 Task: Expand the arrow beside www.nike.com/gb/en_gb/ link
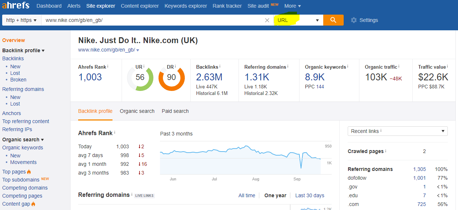coord(138,50)
